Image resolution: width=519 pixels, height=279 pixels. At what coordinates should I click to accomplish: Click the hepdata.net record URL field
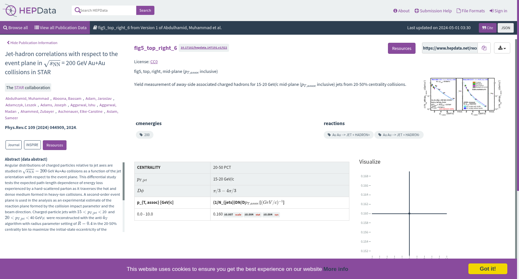pyautogui.click(x=450, y=48)
